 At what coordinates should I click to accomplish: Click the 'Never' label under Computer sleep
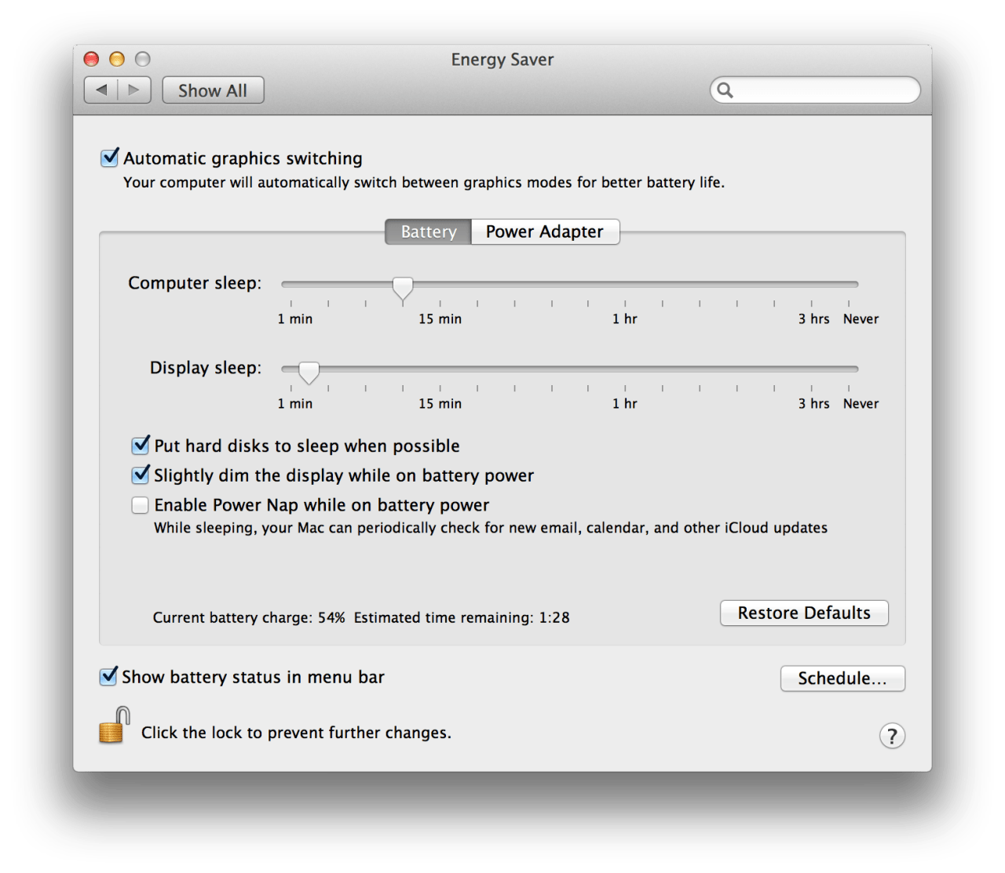(x=861, y=319)
